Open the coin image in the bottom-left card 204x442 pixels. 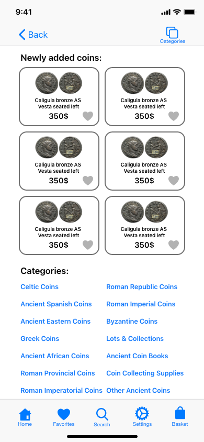(59, 212)
